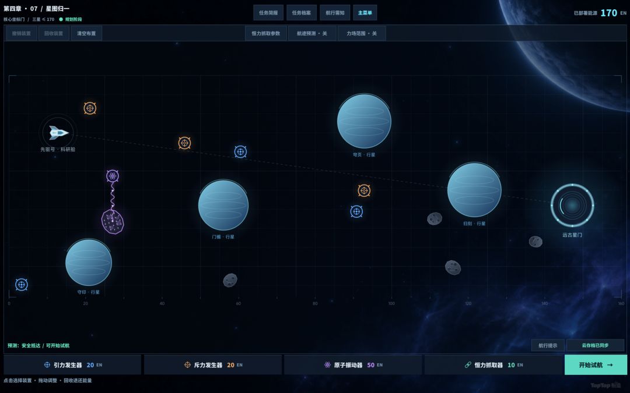Choose the 恒力抓取器 constant-force grabber from palette

coord(494,365)
